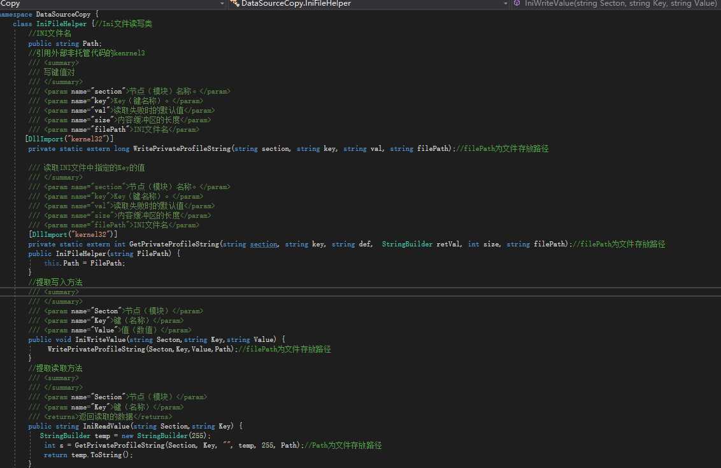Image resolution: width=721 pixels, height=468 pixels.
Task: Click the "//提取写入方法" comment
Action: click(x=55, y=282)
